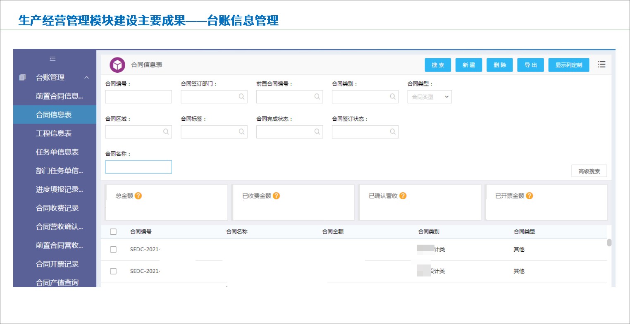The height and width of the screenshot is (324, 630).
Task: Click help icon next to 已收费金额
Action: click(x=277, y=196)
